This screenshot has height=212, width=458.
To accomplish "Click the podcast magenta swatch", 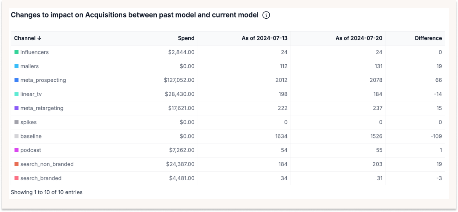I will tap(17, 150).
